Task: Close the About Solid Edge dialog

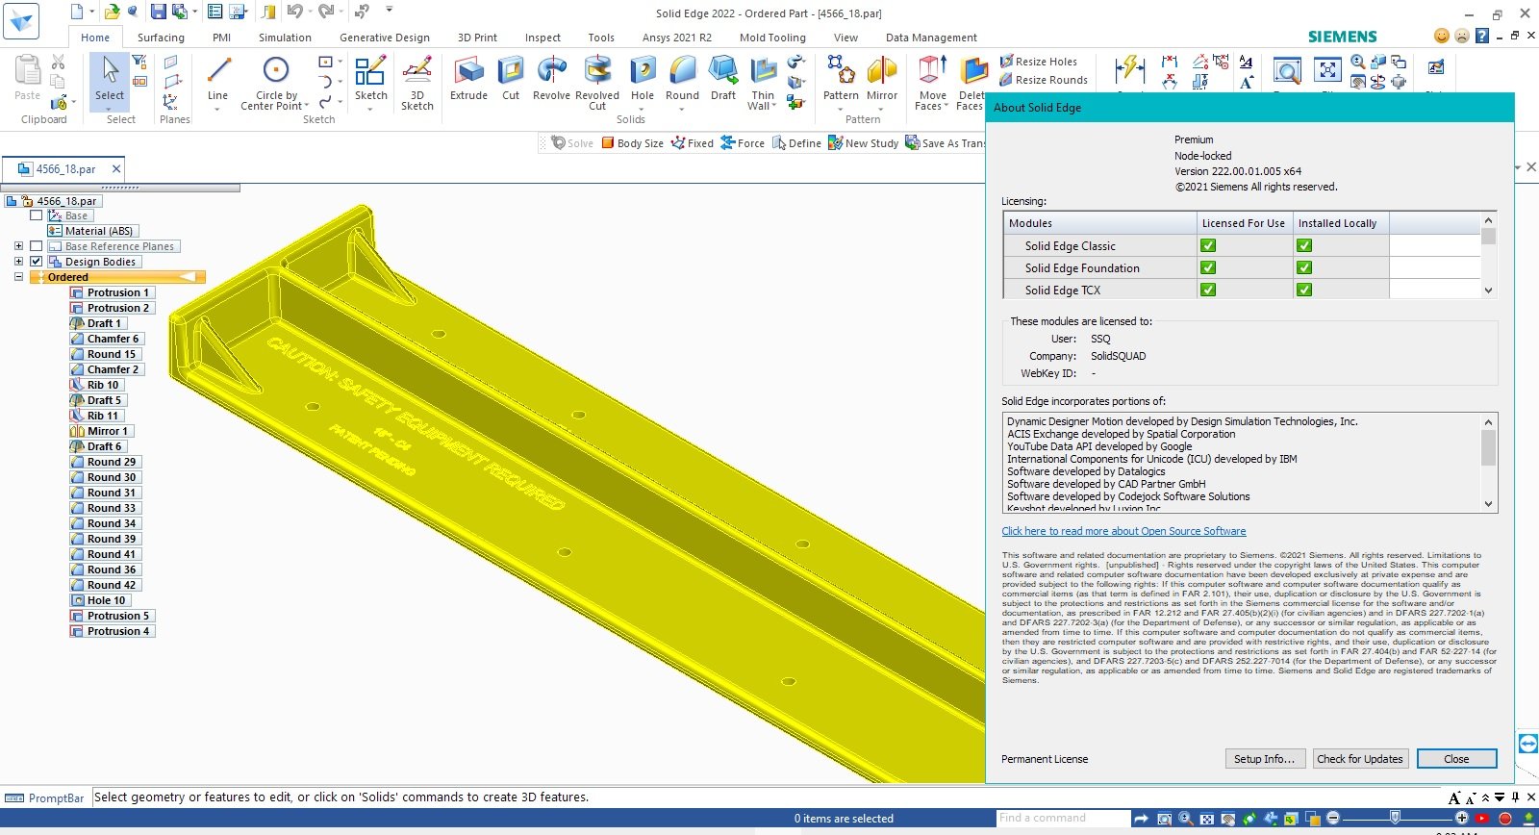Action: [x=1456, y=758]
